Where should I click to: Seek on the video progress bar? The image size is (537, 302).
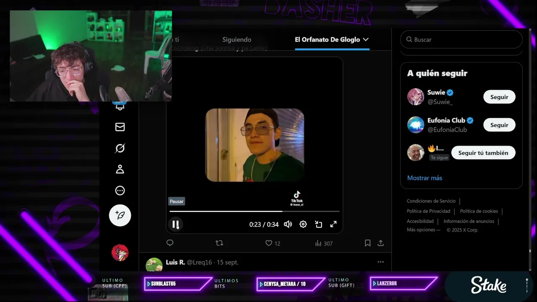254,211
